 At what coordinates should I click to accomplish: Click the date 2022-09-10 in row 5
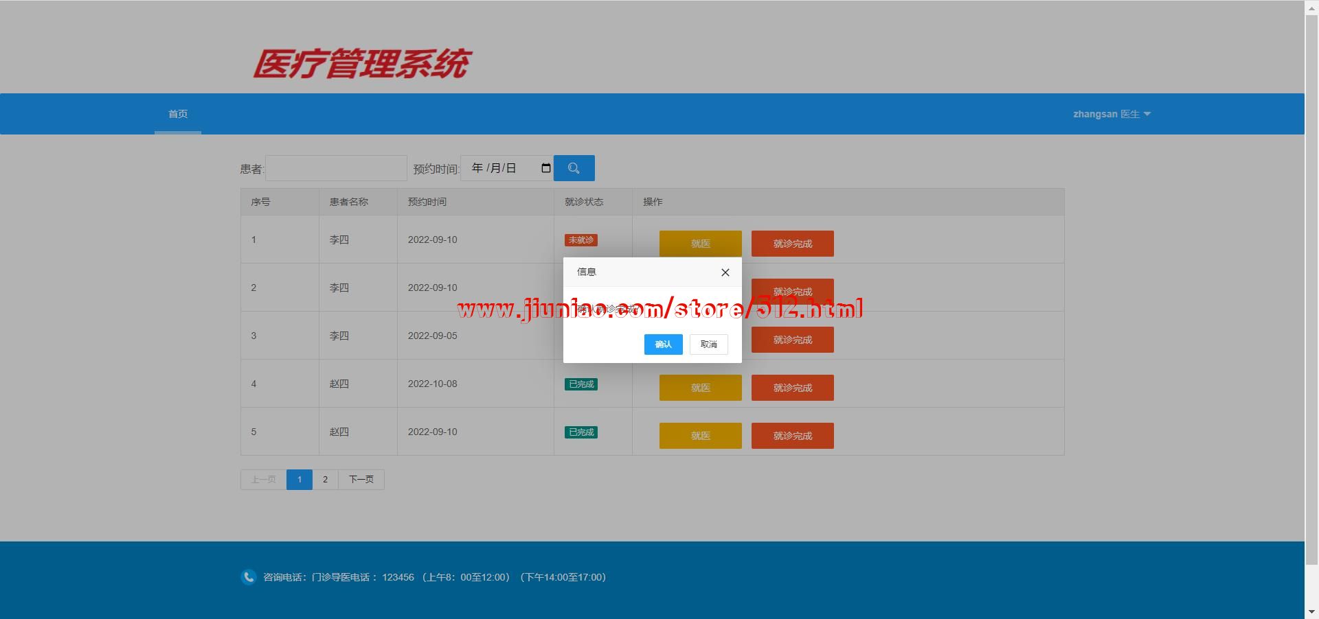click(433, 432)
